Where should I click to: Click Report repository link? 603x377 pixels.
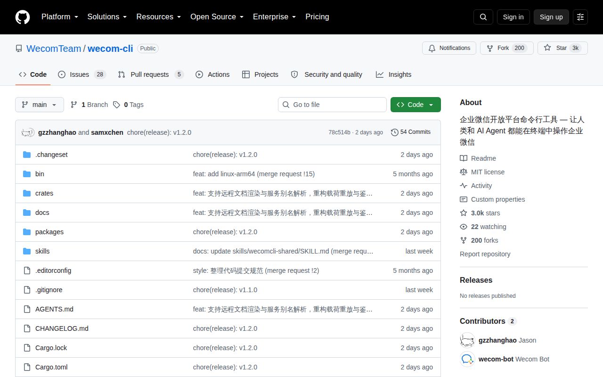(485, 254)
